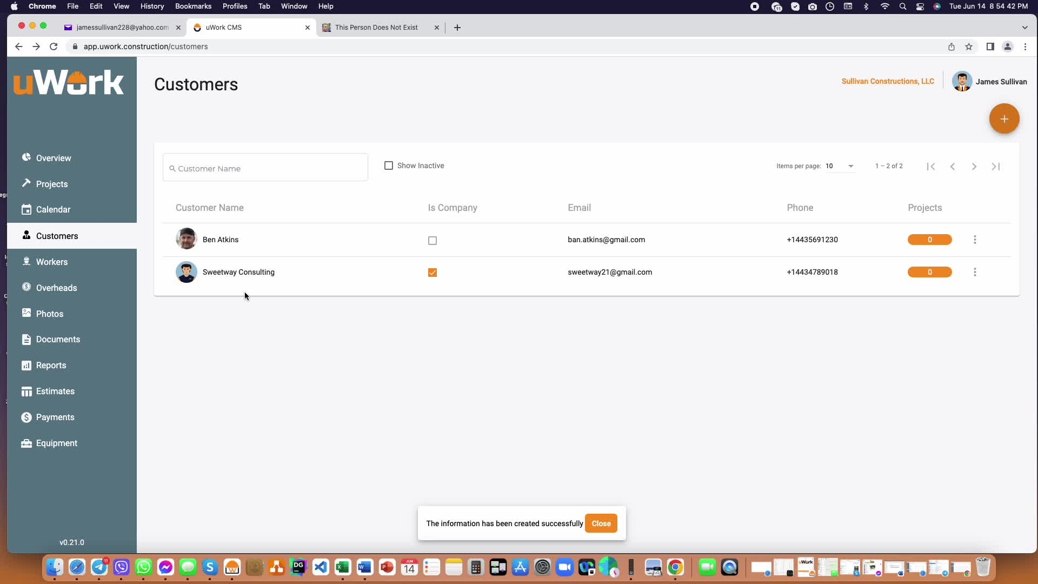The height and width of the screenshot is (584, 1038).
Task: Expand the tab search chevron in Chrome
Action: pyautogui.click(x=1023, y=27)
